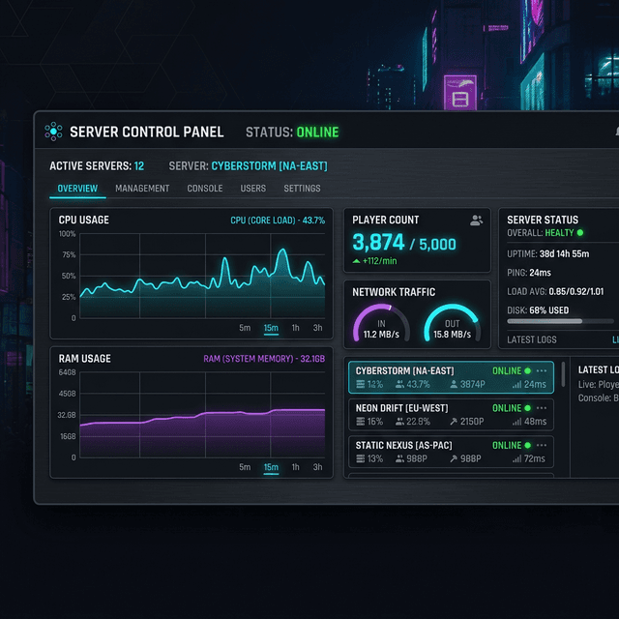Screen dimensions: 619x619
Task: Click the green up arrow beside +112/min
Action: pos(356,261)
